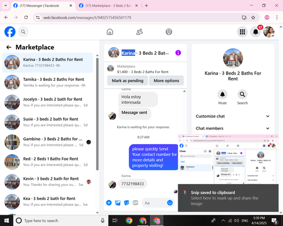283x226 pixels.
Task: Expand the Customize chat section
Action: point(233,116)
